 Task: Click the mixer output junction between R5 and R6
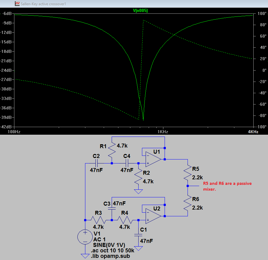[x=188, y=186]
